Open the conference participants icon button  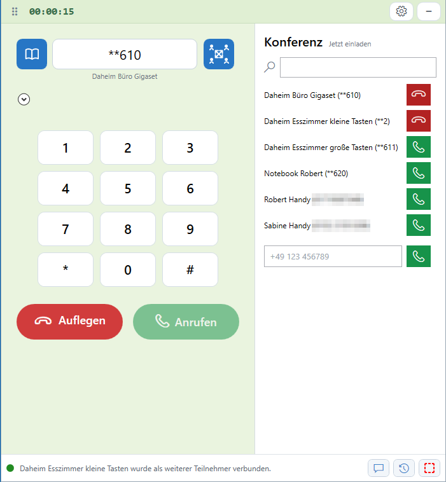tap(219, 54)
